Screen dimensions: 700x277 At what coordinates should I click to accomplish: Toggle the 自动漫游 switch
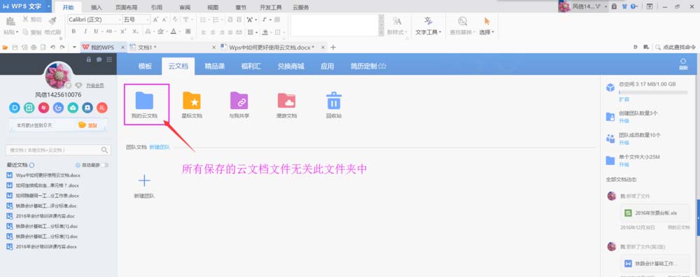point(104,164)
